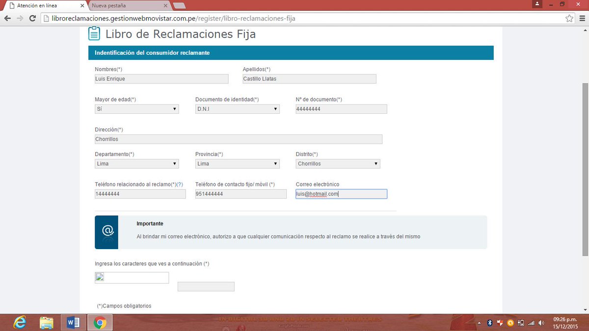
Task: Check the battery power tray icon
Action: [521, 323]
